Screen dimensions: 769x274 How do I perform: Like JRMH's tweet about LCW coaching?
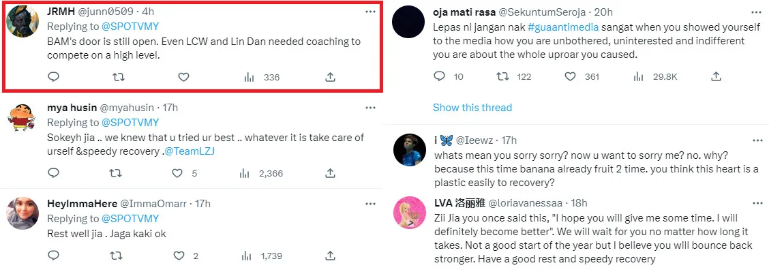pos(183,78)
